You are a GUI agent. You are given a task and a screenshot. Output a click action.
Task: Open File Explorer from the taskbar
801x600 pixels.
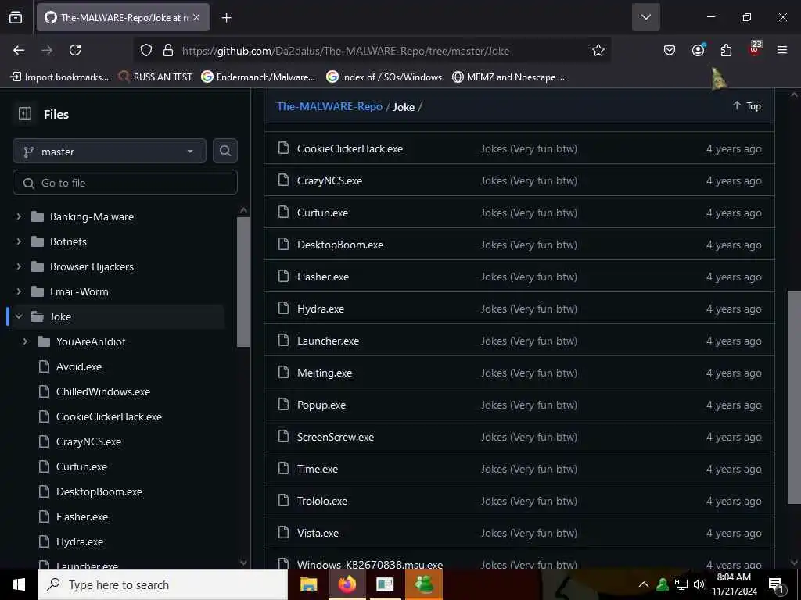pyautogui.click(x=308, y=584)
